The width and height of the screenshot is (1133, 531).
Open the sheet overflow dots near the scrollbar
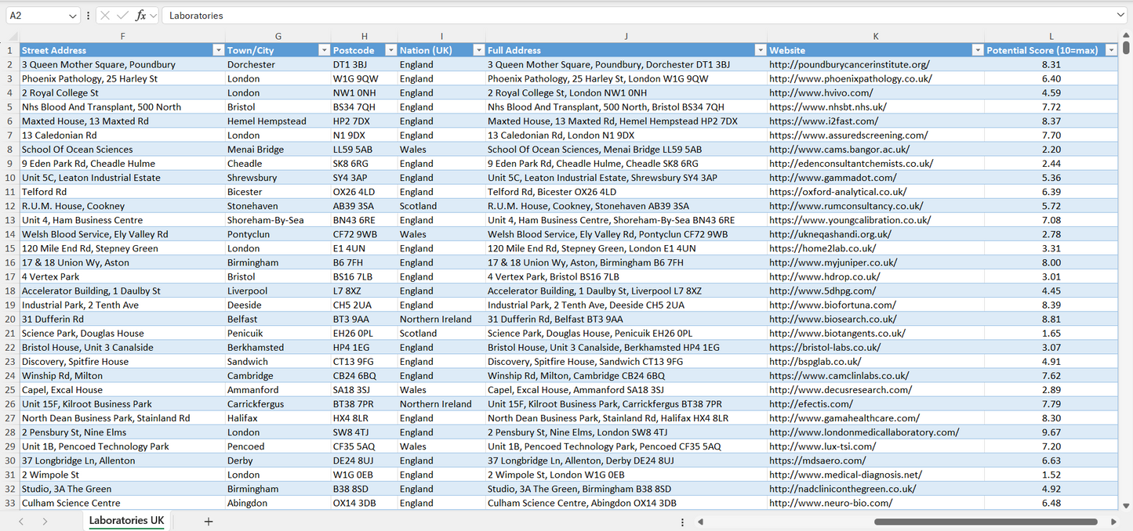tap(682, 520)
